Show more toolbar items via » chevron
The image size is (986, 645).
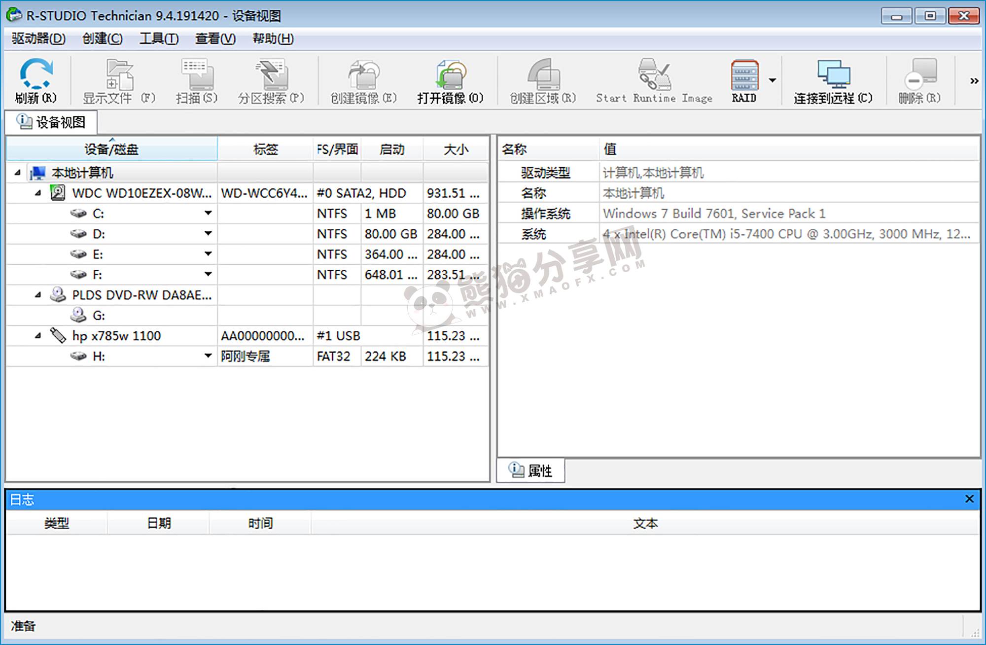click(x=974, y=81)
